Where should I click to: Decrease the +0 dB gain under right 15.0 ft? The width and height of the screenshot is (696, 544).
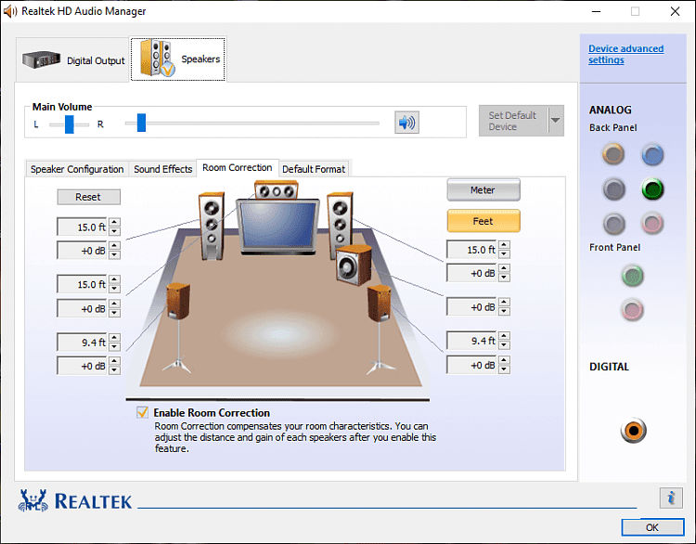pos(504,278)
